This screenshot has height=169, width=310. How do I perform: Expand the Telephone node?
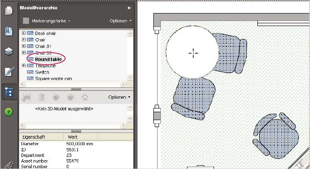click(24, 66)
